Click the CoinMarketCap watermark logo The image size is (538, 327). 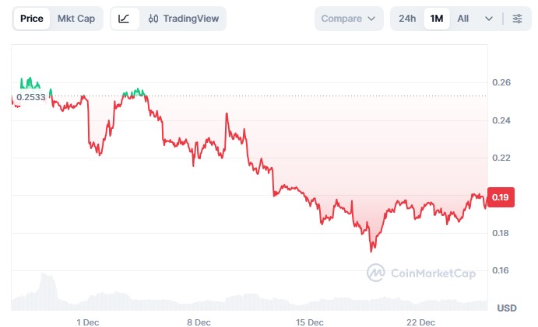(x=376, y=273)
